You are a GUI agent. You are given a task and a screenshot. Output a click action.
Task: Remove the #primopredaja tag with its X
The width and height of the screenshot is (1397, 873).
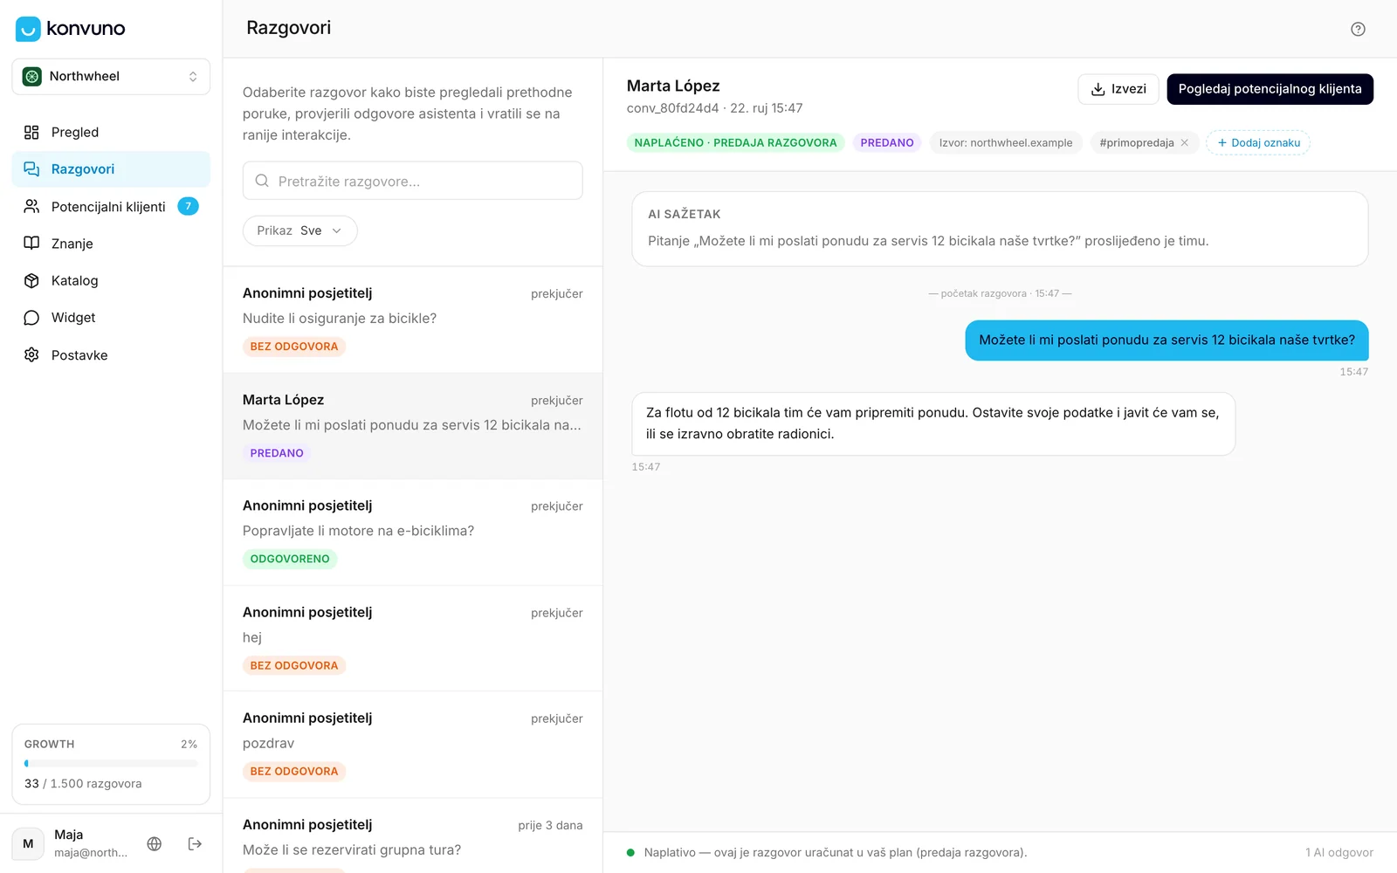pos(1185,142)
